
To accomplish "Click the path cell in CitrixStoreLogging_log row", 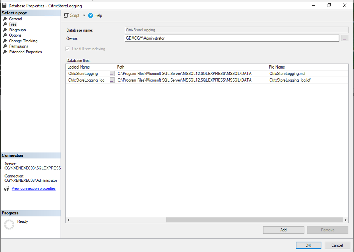I will (191, 80).
